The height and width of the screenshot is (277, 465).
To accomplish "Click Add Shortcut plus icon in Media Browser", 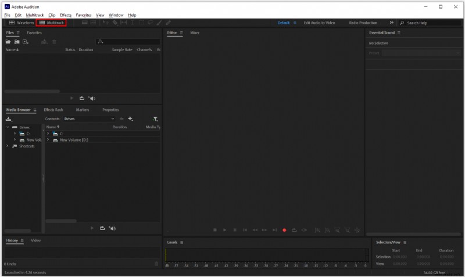I will 130,119.
